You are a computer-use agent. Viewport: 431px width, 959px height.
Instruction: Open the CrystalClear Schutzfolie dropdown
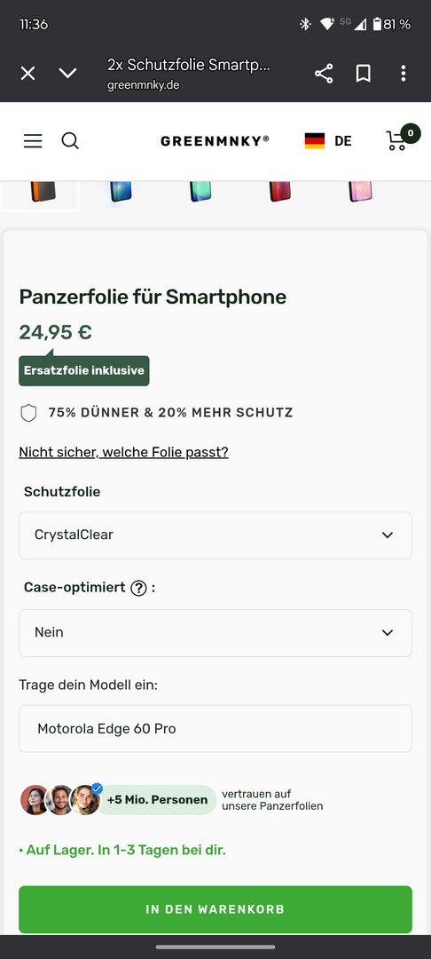(x=215, y=535)
